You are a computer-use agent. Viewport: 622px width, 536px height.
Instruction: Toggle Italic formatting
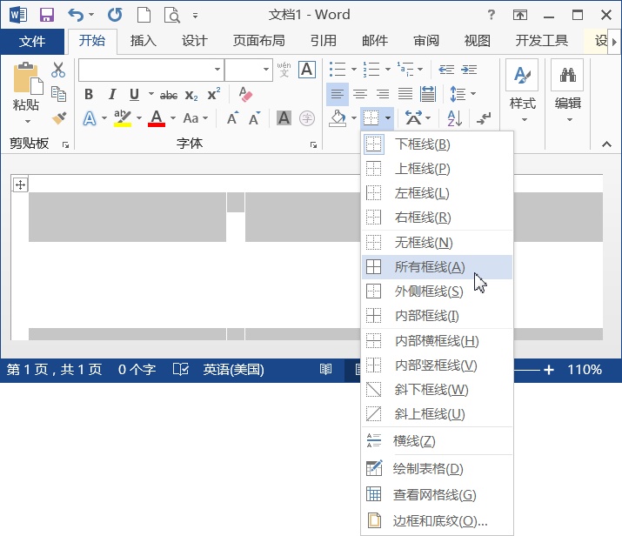[x=112, y=95]
